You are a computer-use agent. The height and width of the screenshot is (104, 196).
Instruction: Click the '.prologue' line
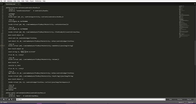(x=11, y=14)
